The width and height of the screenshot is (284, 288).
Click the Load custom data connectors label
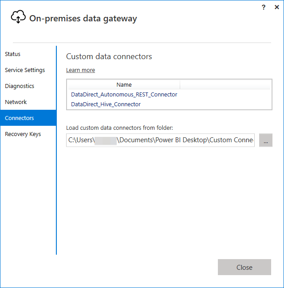click(x=119, y=128)
